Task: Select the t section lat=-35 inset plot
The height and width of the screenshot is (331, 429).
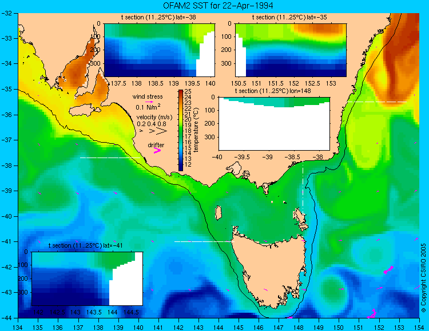Action: click(x=291, y=50)
